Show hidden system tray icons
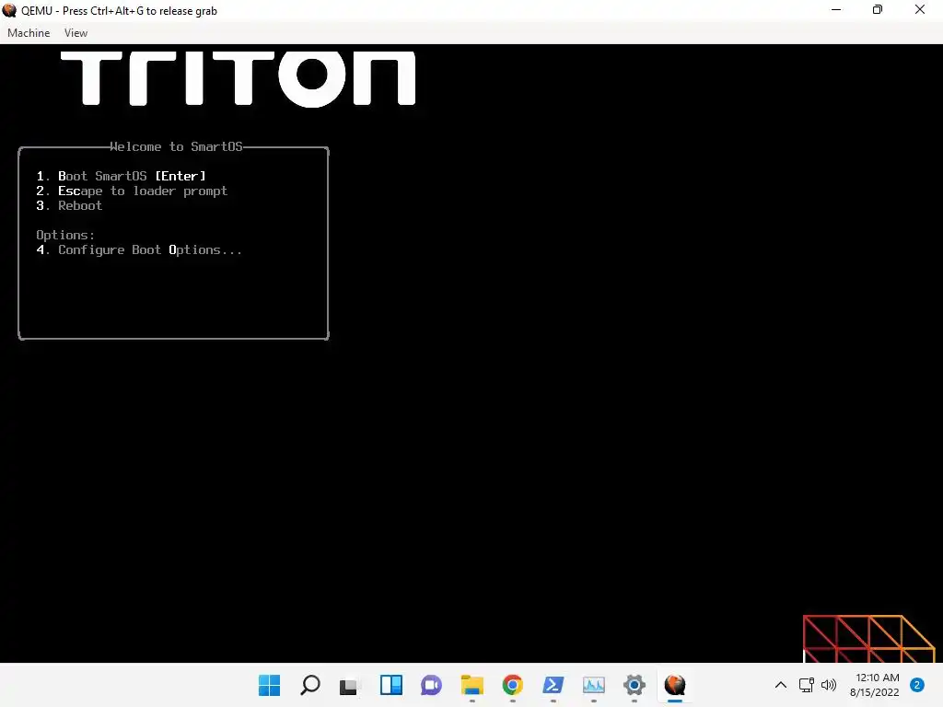The image size is (943, 707). coord(781,685)
